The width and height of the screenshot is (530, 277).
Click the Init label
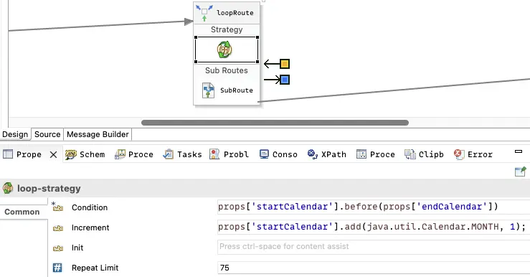point(77,248)
